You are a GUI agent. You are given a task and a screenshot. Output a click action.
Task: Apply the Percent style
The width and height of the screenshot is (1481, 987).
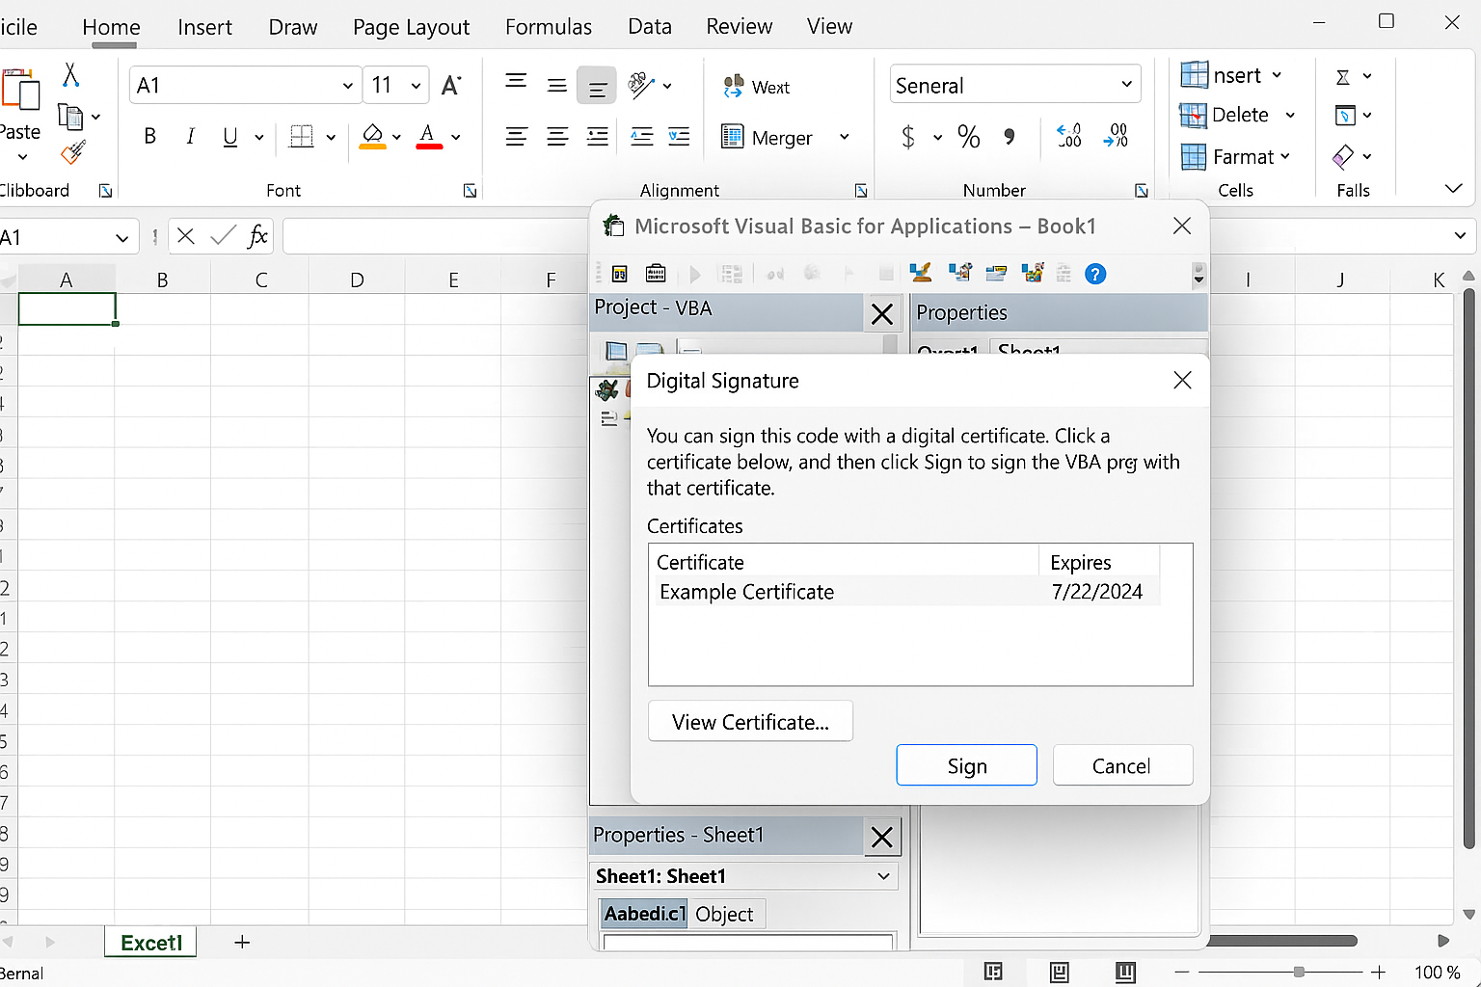[x=969, y=137]
